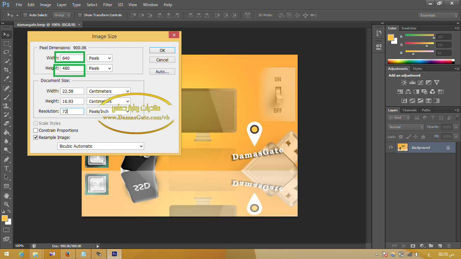Image resolution: width=461 pixels, height=259 pixels.
Task: Activate the Clone Stamp tool
Action: [6, 106]
